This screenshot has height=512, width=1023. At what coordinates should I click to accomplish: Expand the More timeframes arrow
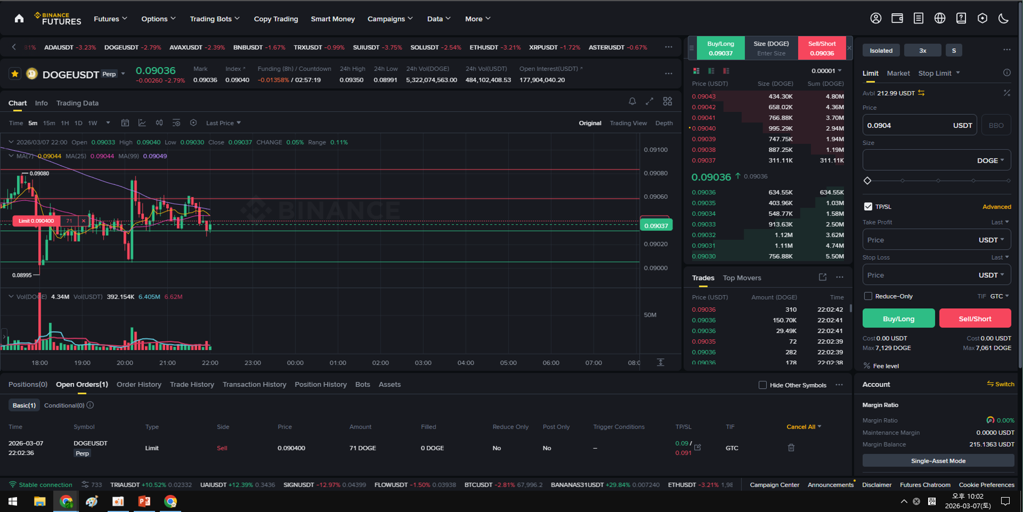coord(108,123)
